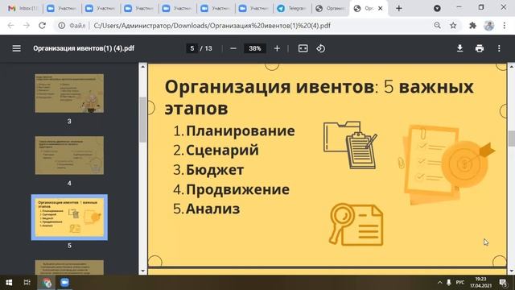Open Chrome's three-dot menu
This screenshot has height=290, width=515.
point(505,25)
